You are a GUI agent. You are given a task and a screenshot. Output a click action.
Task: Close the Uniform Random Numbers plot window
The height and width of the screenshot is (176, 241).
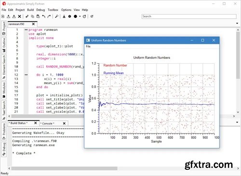coord(214,40)
